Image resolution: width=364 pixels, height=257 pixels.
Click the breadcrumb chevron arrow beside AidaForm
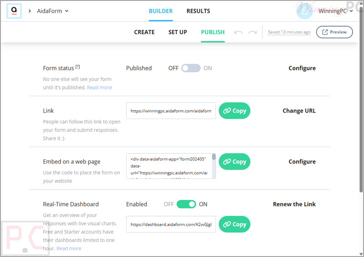(x=30, y=11)
